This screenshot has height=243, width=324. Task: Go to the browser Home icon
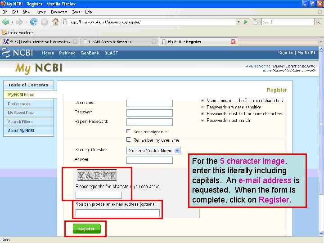coord(55,22)
